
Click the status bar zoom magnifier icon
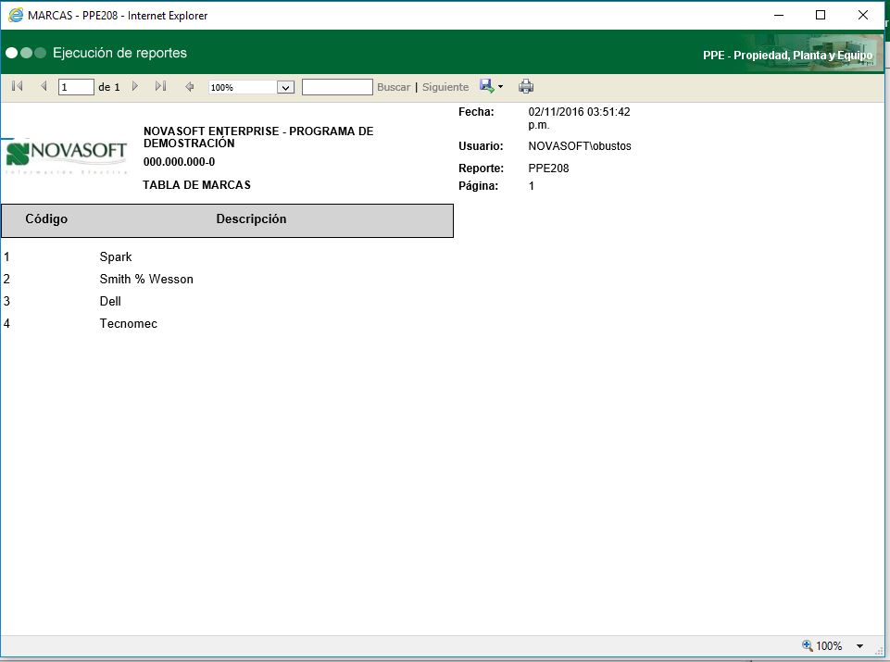[x=808, y=645]
